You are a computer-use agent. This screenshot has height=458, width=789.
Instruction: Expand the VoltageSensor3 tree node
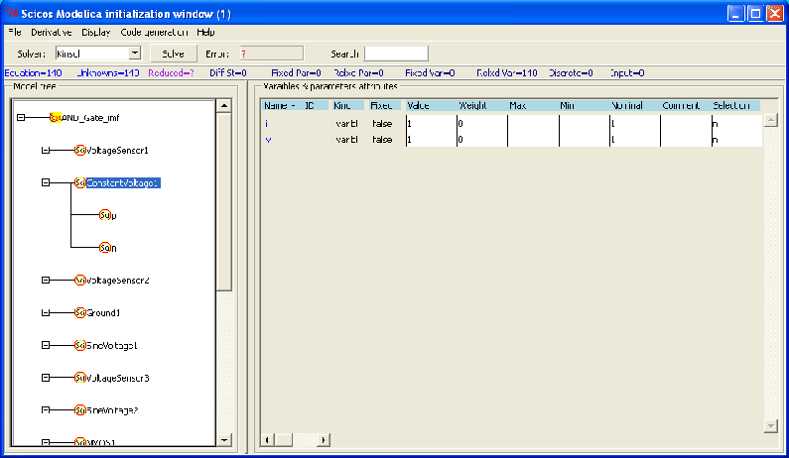coord(46,378)
